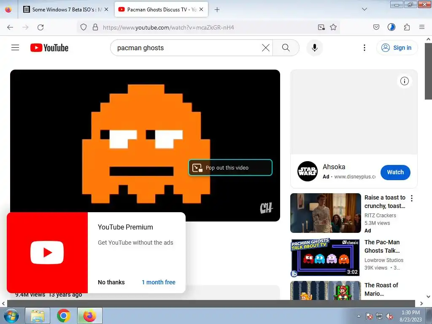Click Pop out this video toggle
The height and width of the screenshot is (324, 432).
coord(230,167)
